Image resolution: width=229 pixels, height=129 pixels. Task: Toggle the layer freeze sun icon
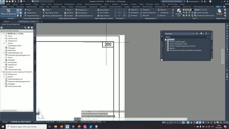(186, 10)
